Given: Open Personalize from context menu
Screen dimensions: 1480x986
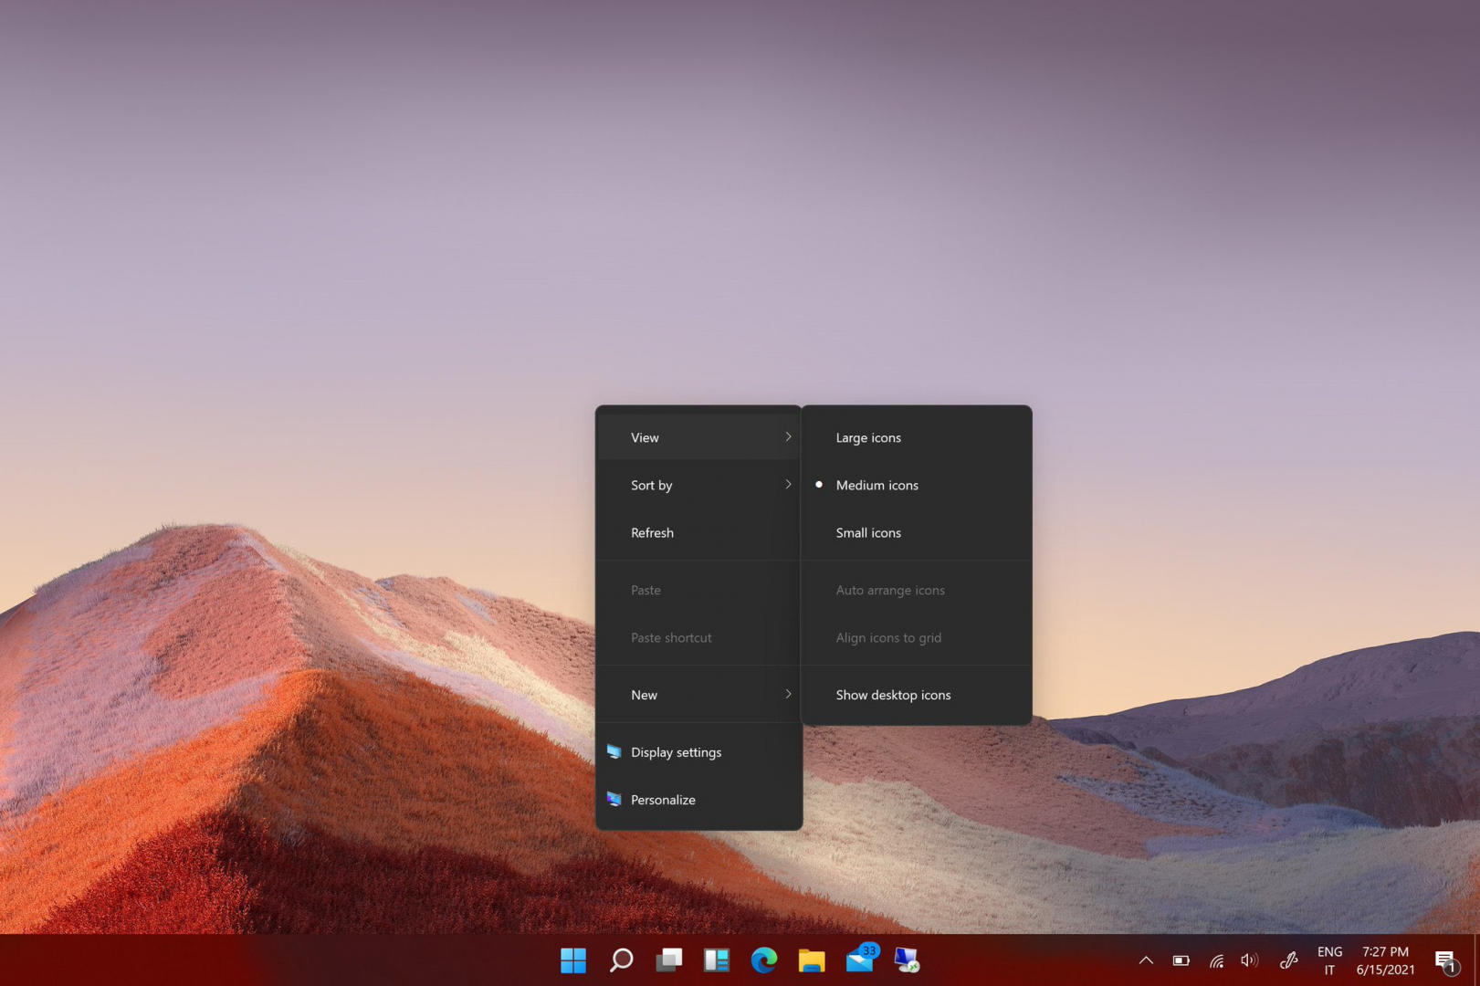Looking at the screenshot, I should [663, 800].
